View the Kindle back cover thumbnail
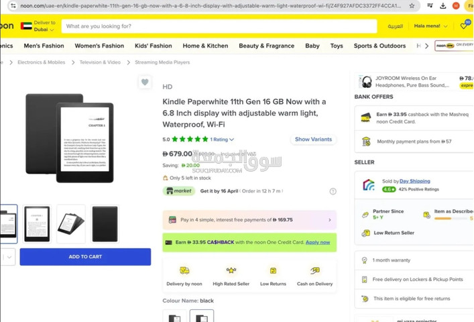This screenshot has height=322, width=474. [x=105, y=224]
